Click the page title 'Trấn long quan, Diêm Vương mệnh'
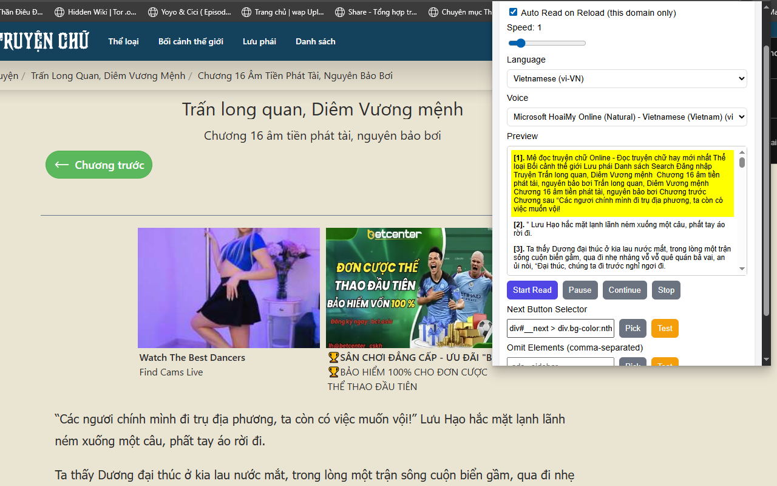Viewport: 777px width, 486px height. pos(322,109)
